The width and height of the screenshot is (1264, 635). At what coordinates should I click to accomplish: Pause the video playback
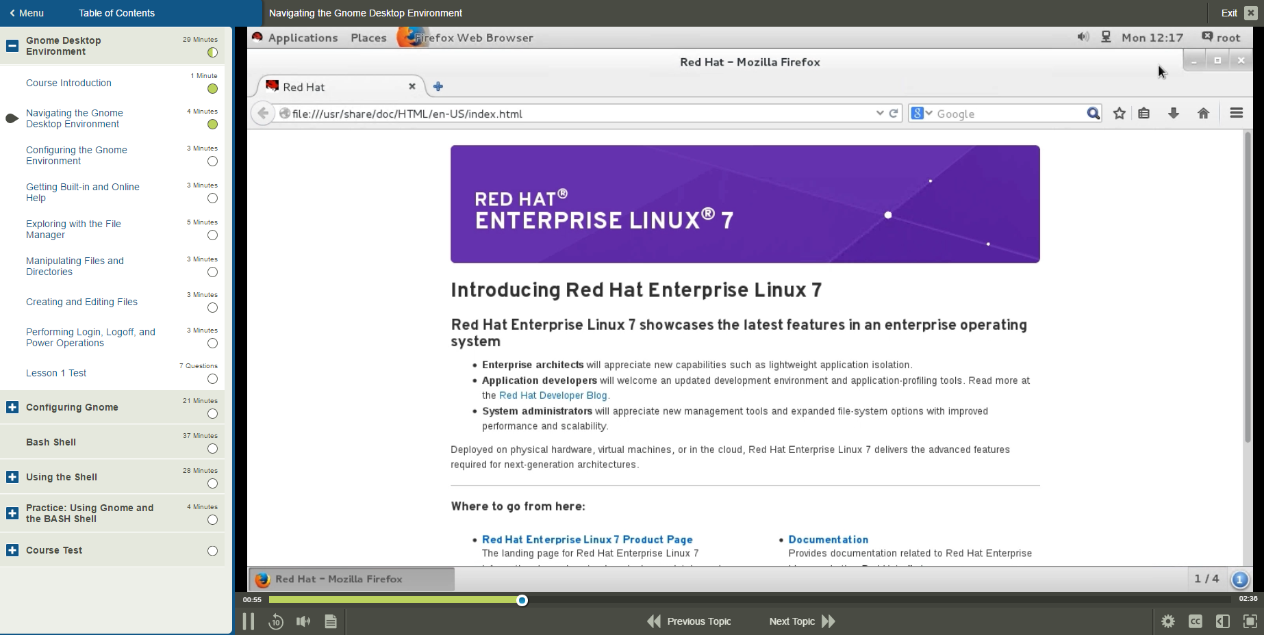coord(249,621)
